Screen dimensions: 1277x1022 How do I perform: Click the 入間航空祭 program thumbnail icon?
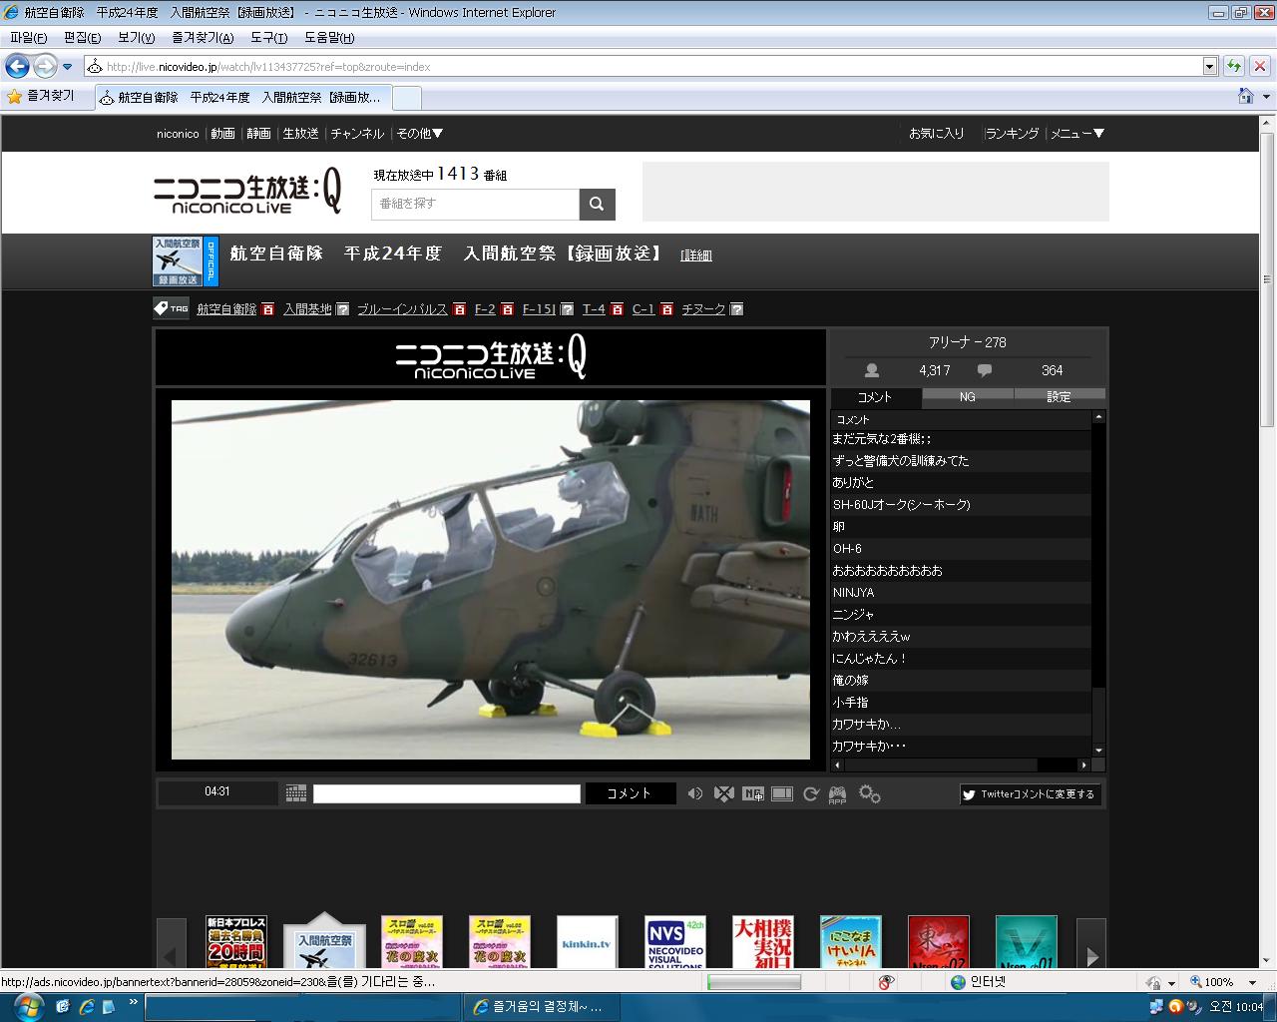point(177,261)
